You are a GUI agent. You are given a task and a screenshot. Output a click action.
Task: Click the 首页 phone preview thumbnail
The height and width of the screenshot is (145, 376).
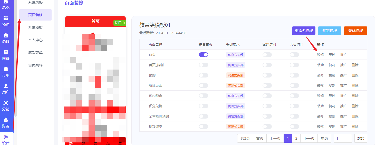tap(95, 80)
